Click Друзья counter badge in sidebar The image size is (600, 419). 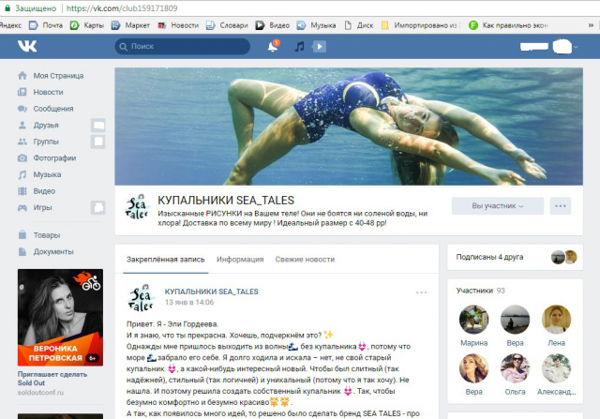tap(98, 125)
